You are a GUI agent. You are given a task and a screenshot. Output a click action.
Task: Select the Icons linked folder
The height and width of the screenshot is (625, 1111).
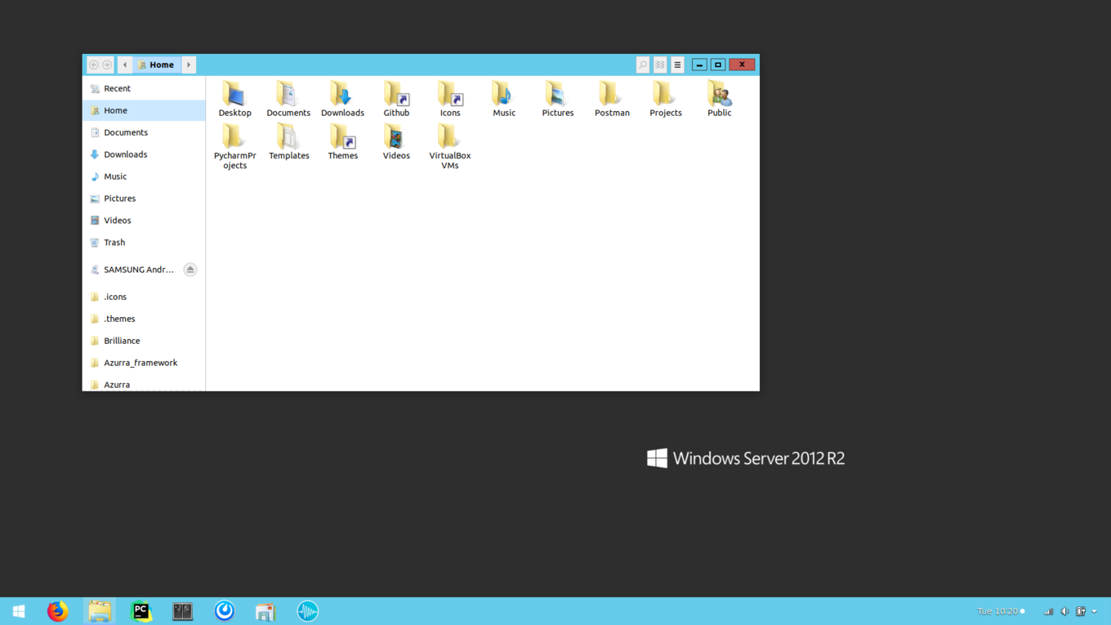450,99
